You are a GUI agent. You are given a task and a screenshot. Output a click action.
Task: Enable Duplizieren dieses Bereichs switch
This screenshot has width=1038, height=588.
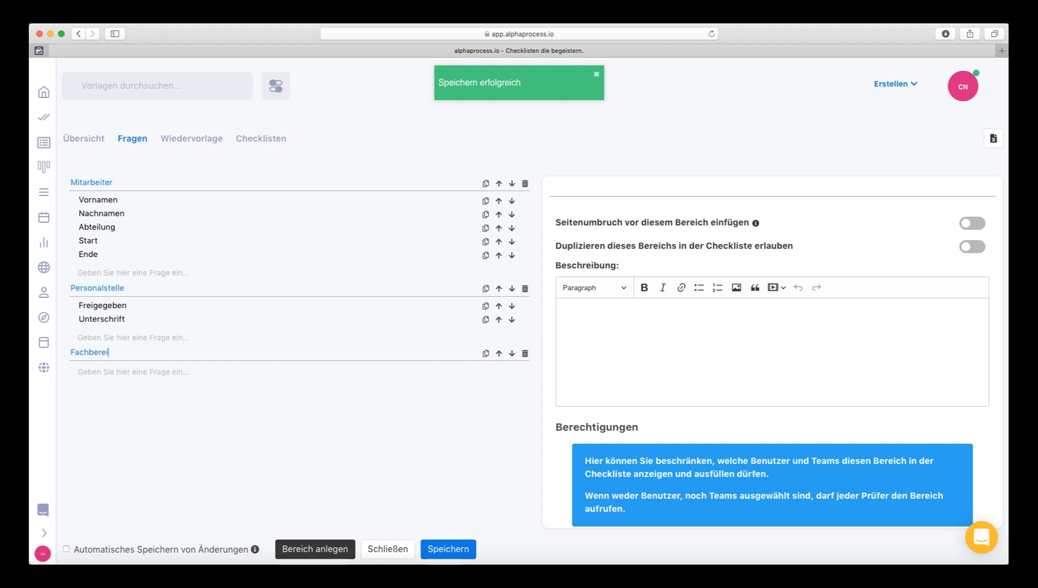coord(972,246)
